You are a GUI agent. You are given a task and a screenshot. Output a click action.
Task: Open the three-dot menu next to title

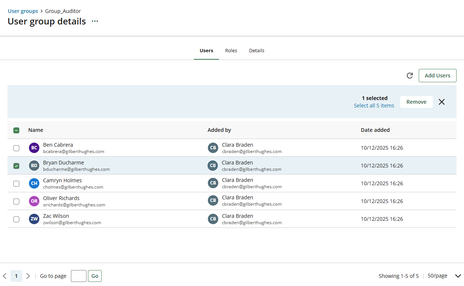[x=95, y=21]
